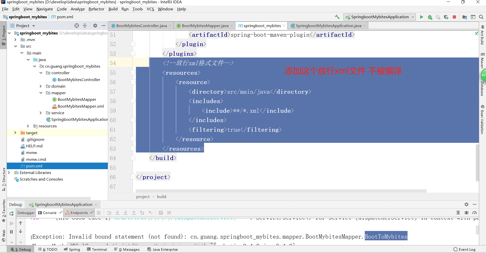486x253 pixels.
Task: Switch to SpringbootMybitesApplication.java tab
Action: pyautogui.click(x=328, y=26)
